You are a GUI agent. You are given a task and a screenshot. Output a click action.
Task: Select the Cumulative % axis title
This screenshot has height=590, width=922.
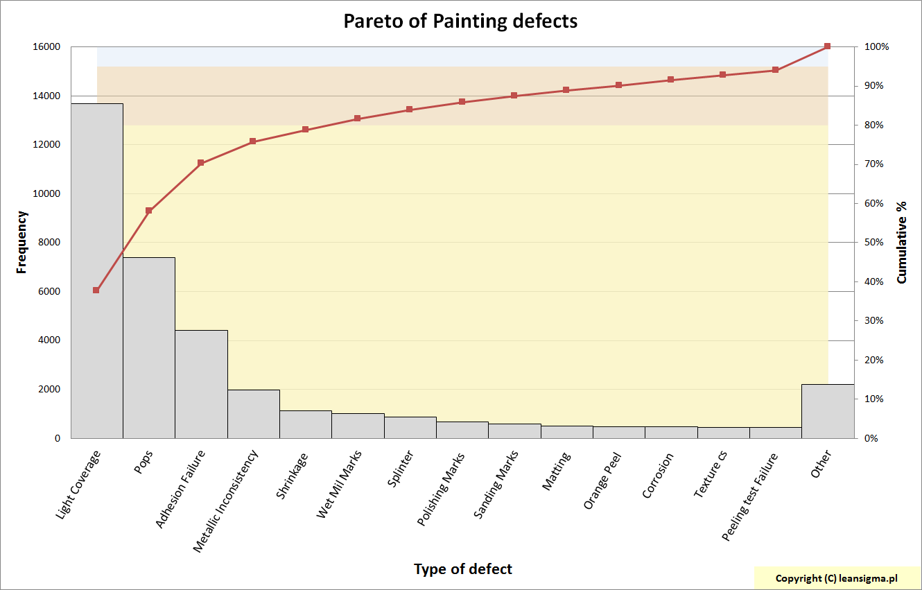tap(902, 243)
